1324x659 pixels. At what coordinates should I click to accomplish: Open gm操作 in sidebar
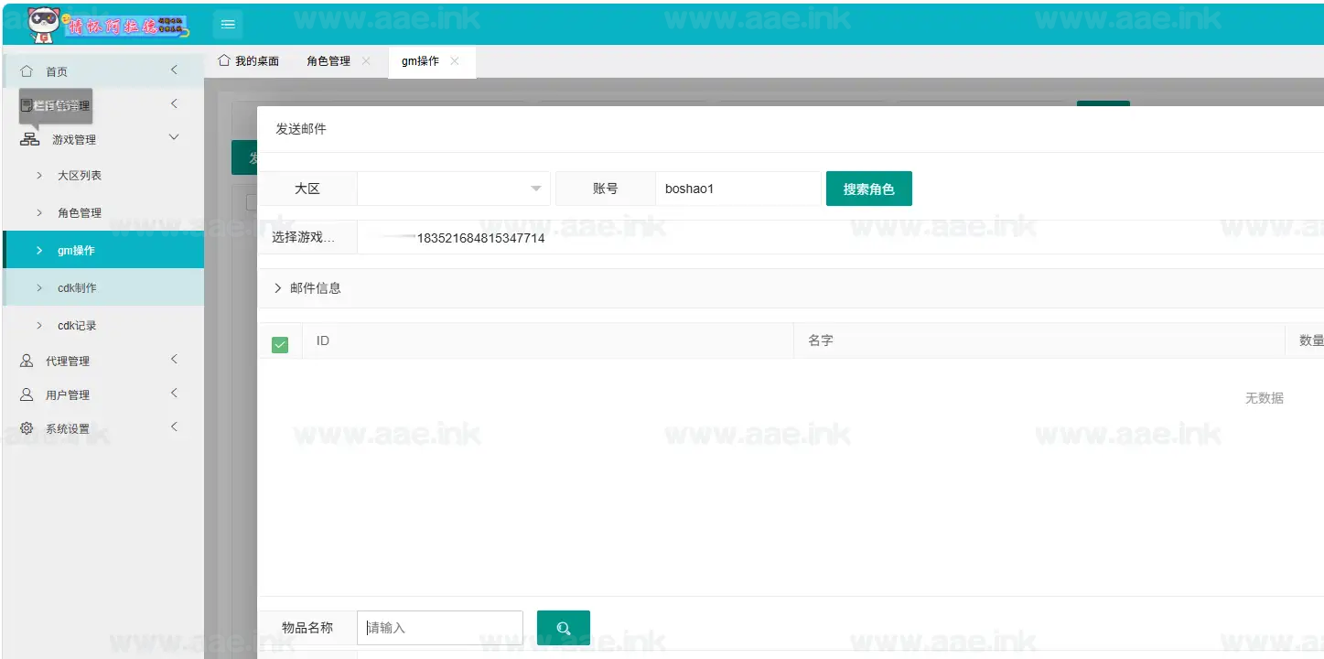pyautogui.click(x=103, y=250)
